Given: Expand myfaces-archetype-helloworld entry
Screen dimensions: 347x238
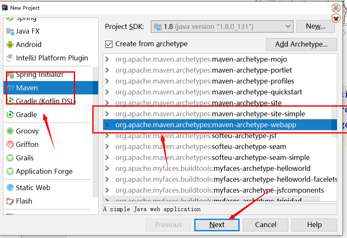Looking at the screenshot, I should point(107,168).
